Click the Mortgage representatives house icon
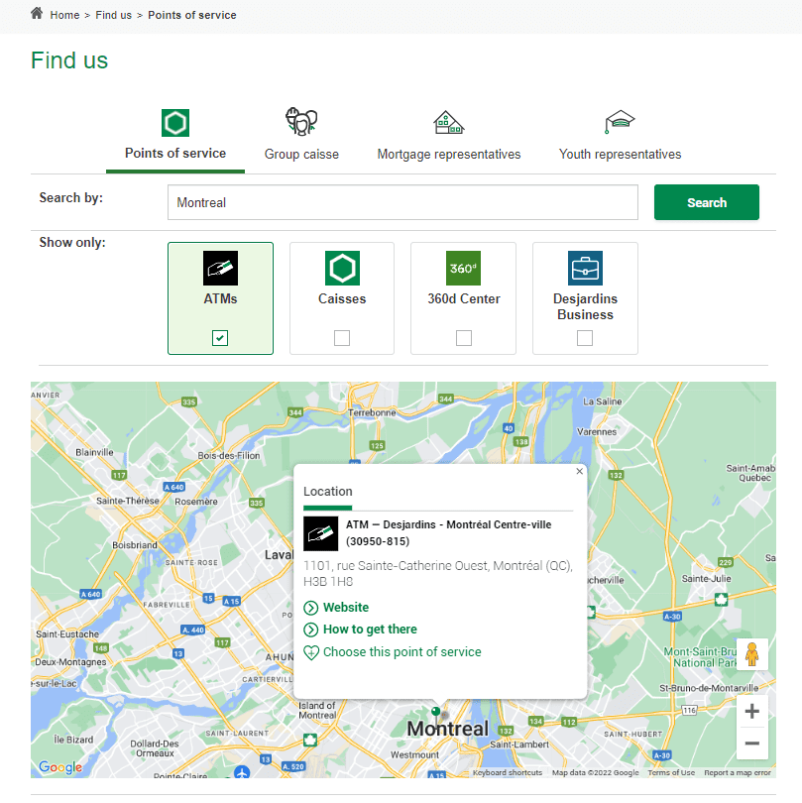Screen dimensions: 802x803 (x=449, y=122)
